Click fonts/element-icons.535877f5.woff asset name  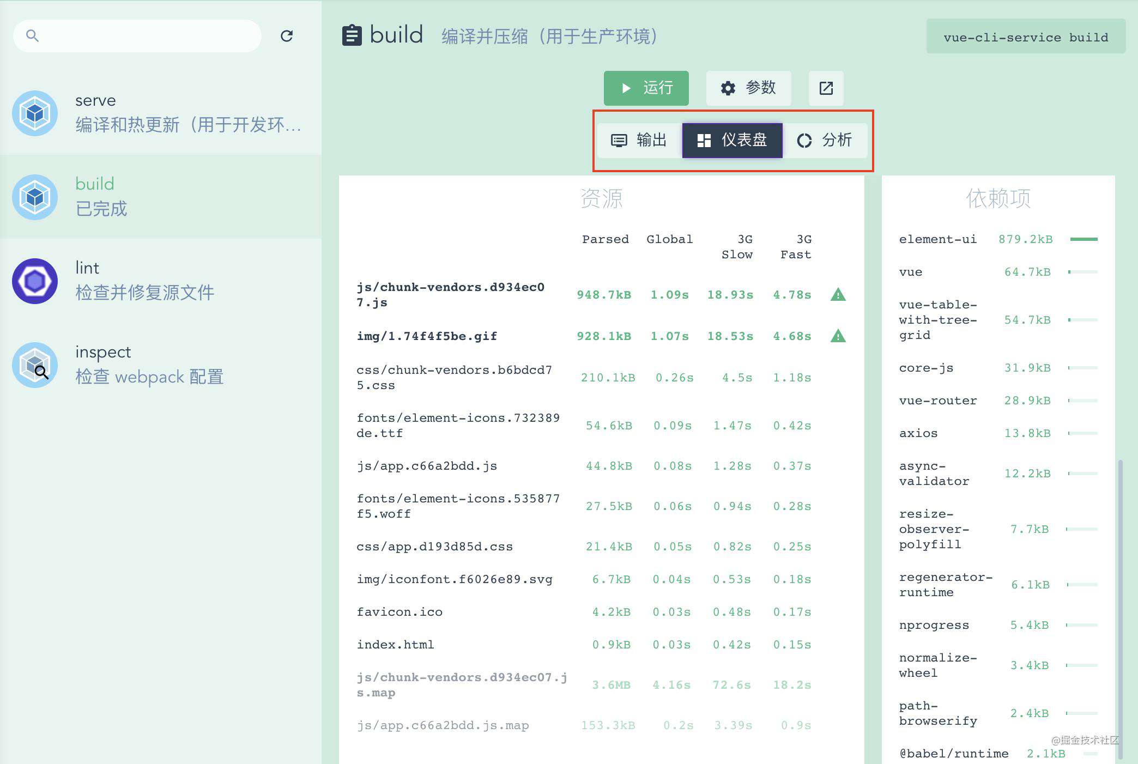pyautogui.click(x=458, y=506)
